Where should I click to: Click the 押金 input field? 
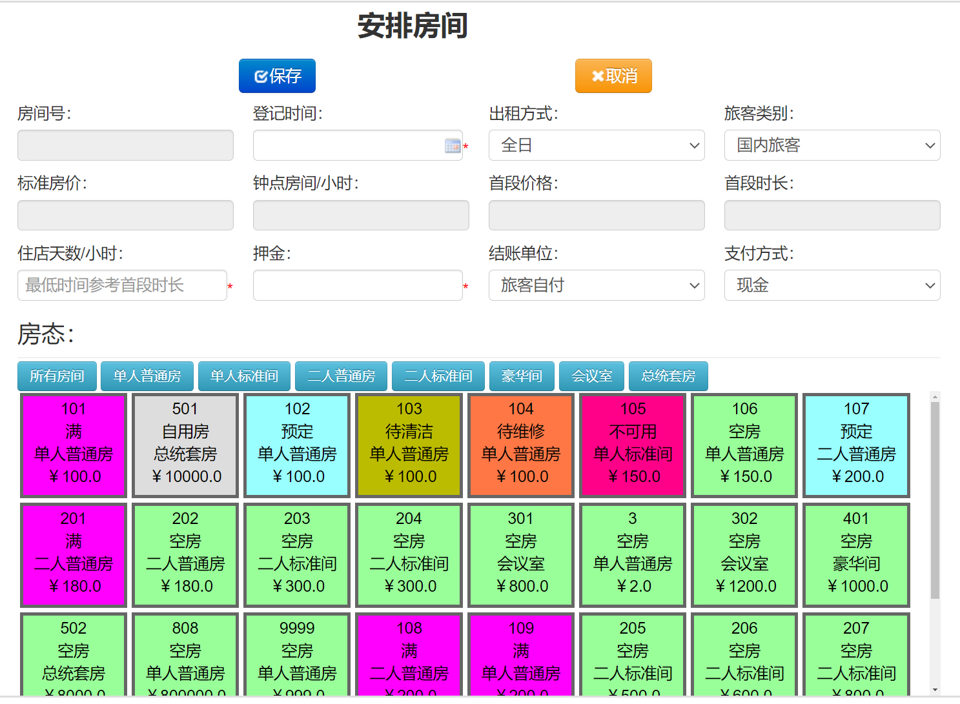tap(358, 285)
